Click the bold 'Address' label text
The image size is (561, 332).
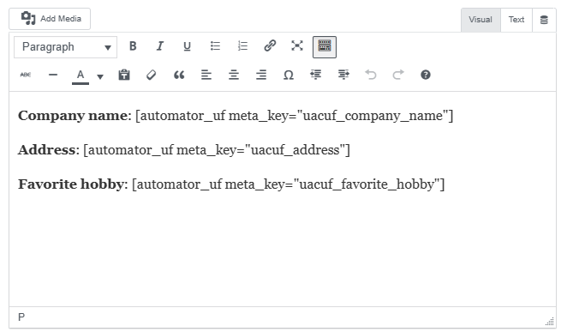point(47,150)
